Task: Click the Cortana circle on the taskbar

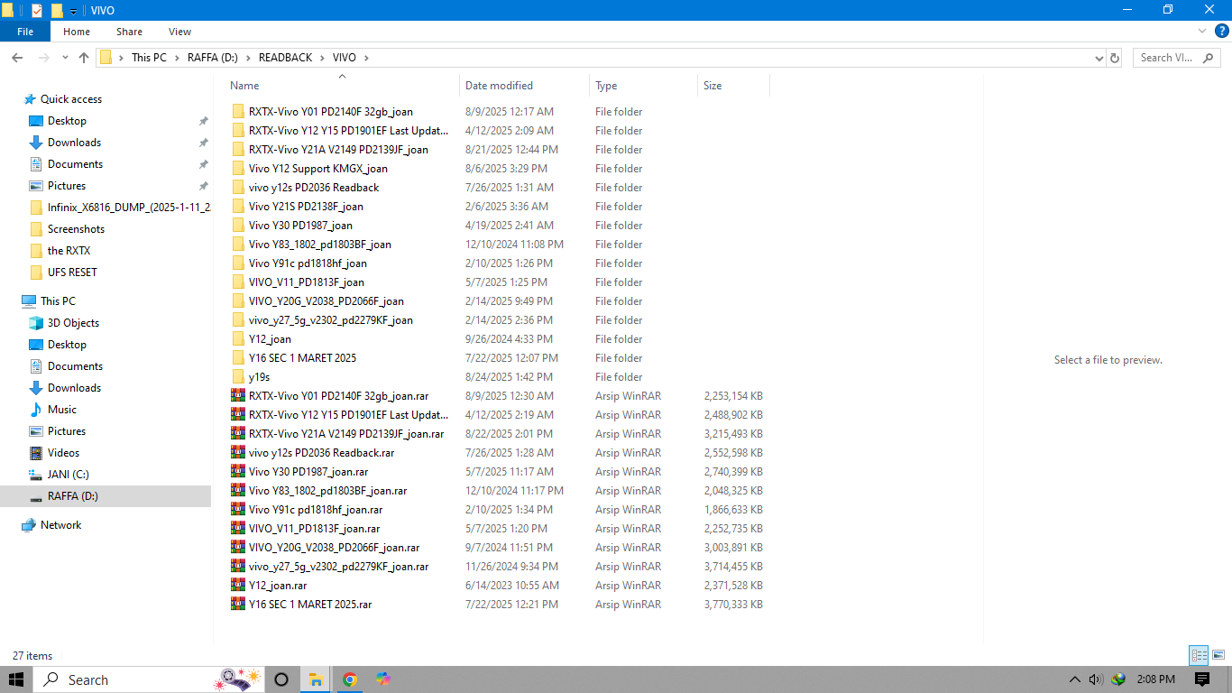Action: (280, 679)
